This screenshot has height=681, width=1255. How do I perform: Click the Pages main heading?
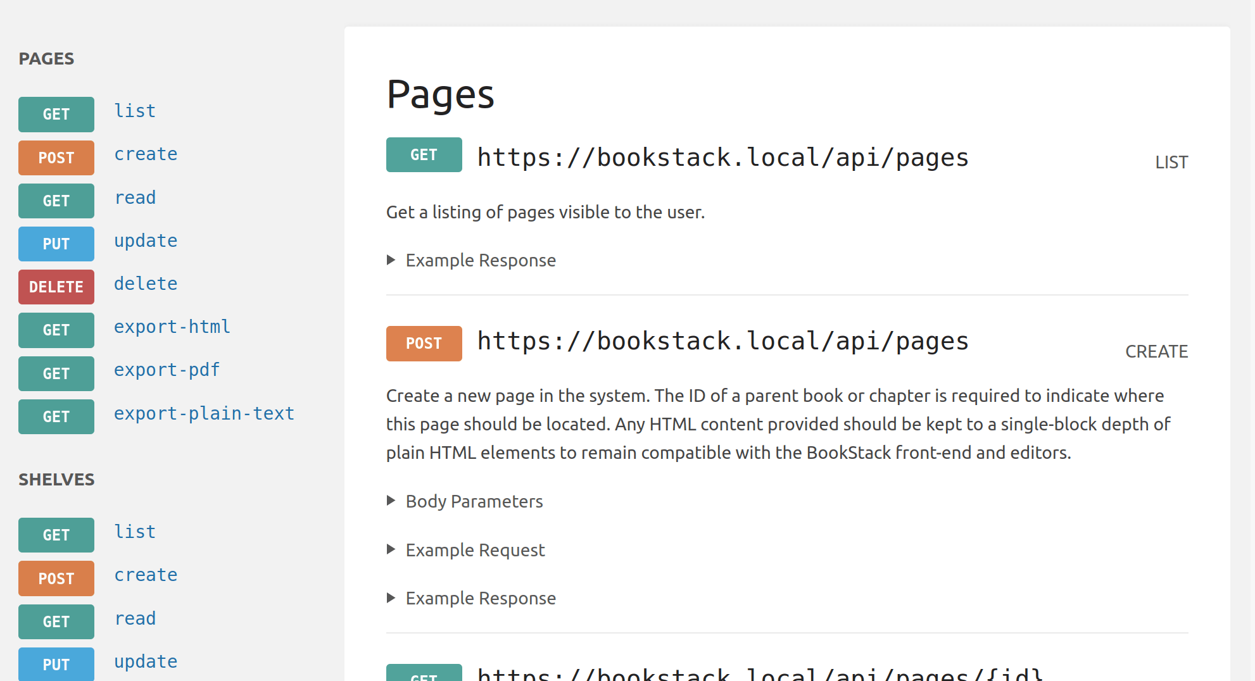[440, 95]
